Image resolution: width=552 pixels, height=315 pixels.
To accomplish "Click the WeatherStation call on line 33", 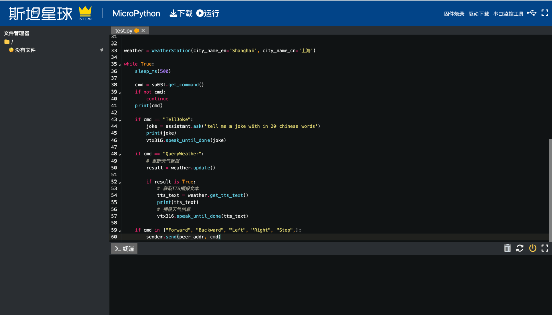I will (234, 51).
